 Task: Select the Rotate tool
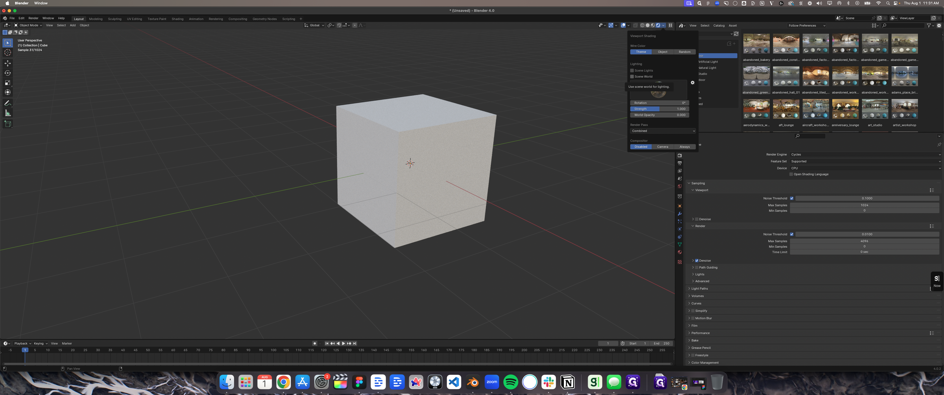8,73
